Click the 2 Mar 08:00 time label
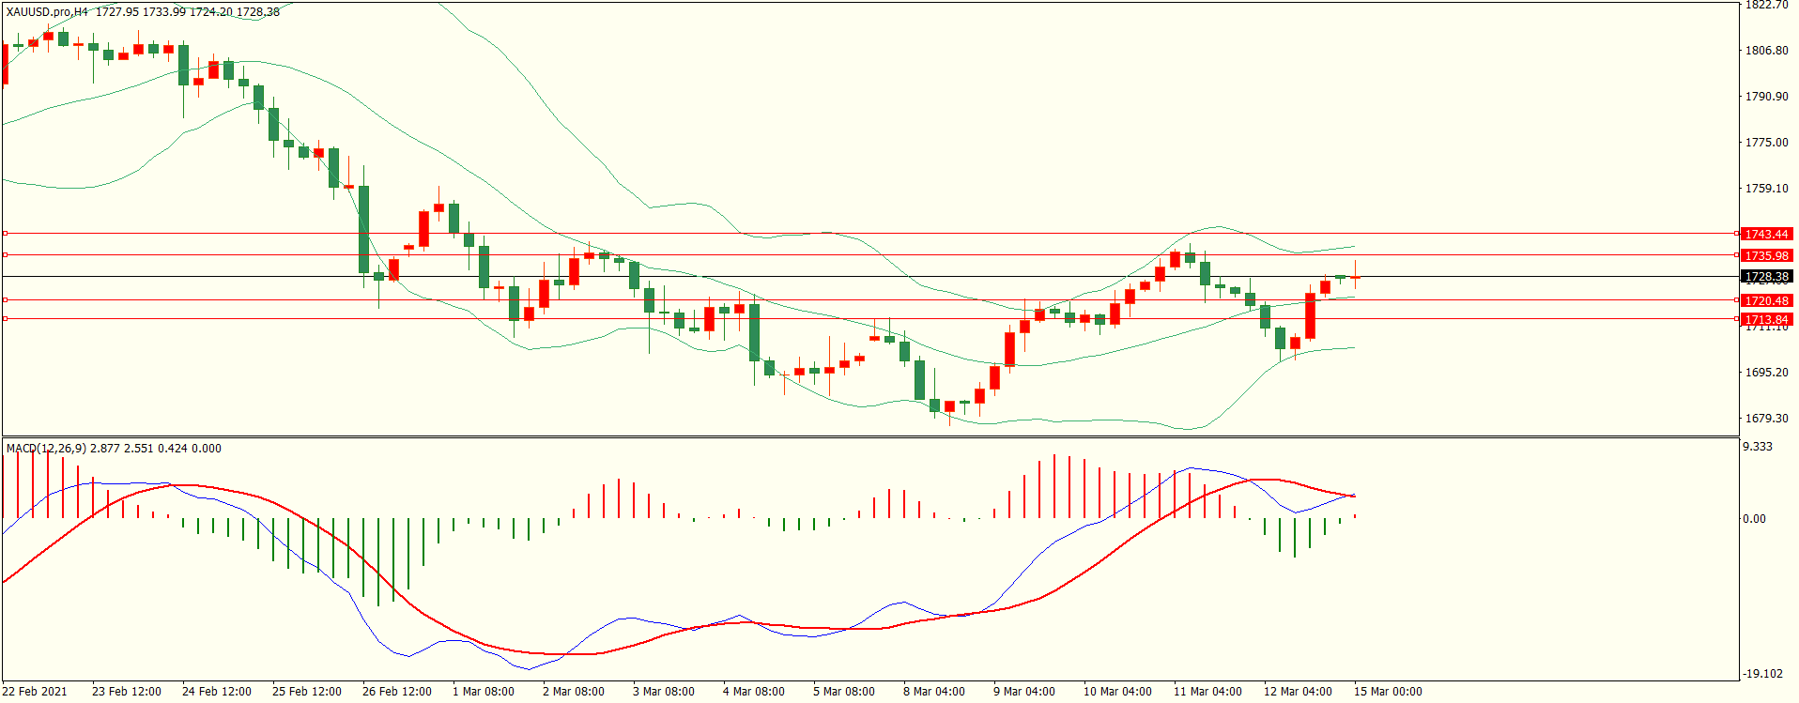The image size is (1799, 703). pyautogui.click(x=574, y=692)
